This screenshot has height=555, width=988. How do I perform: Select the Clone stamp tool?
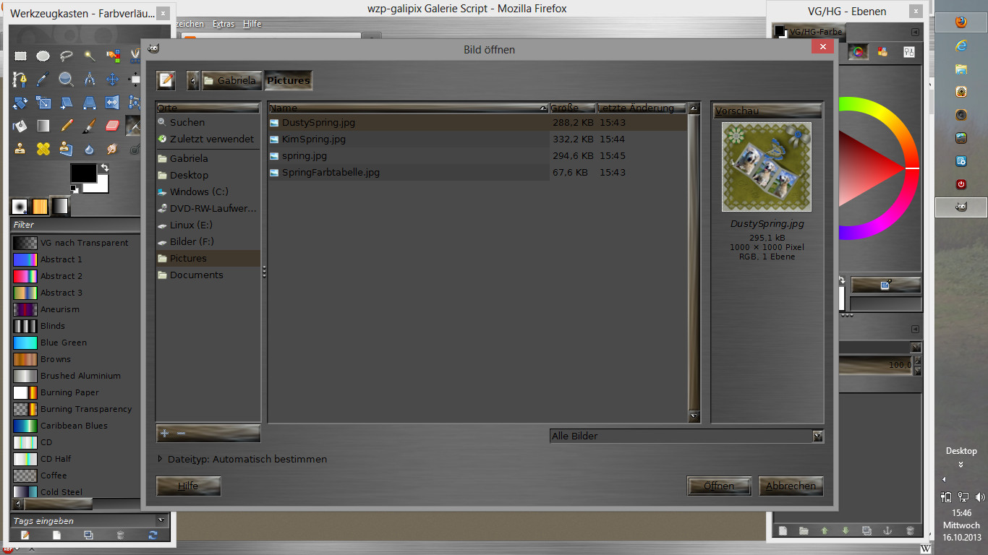[x=20, y=149]
